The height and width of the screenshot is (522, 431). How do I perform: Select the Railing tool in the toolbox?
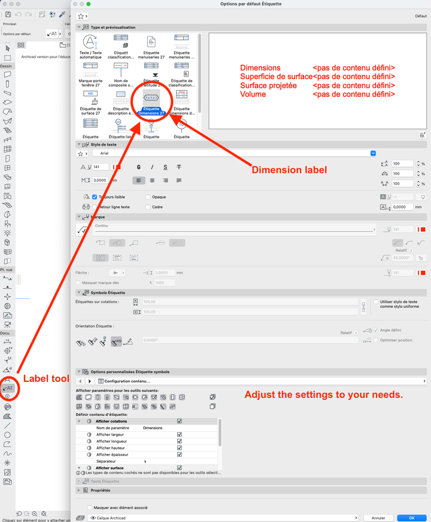click(x=7, y=140)
